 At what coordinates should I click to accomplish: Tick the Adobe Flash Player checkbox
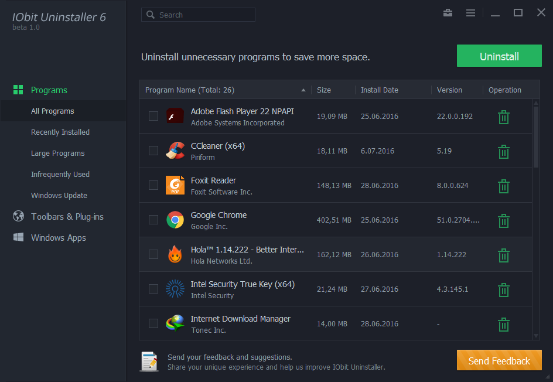click(153, 116)
